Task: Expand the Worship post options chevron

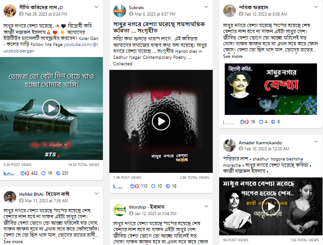Action: 206,206
